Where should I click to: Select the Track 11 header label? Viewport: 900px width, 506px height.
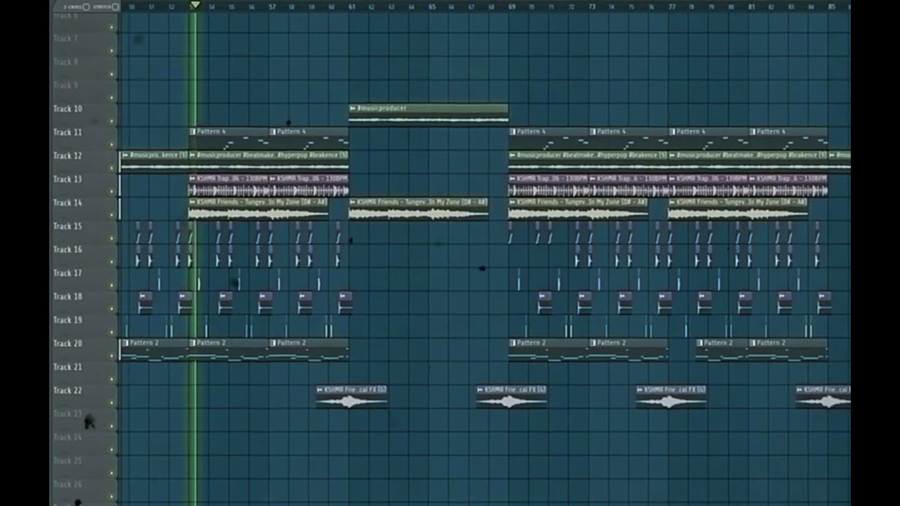[x=67, y=132]
